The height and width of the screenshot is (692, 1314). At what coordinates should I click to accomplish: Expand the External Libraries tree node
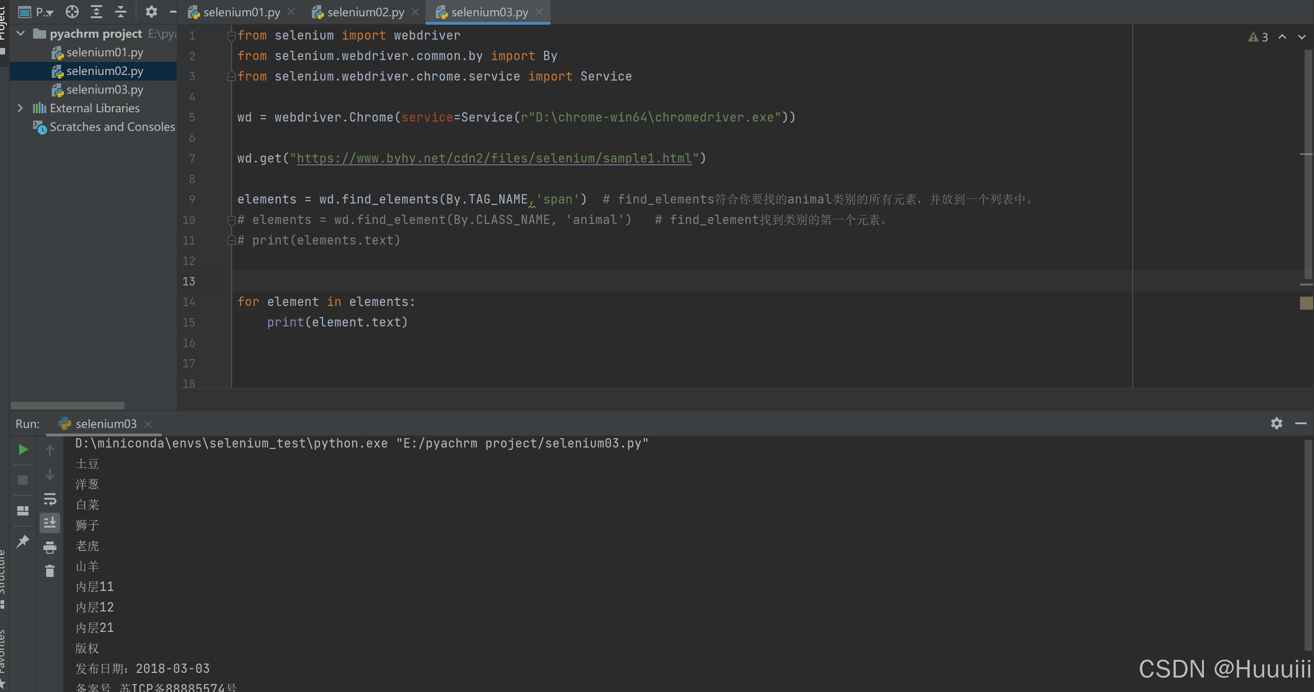[20, 108]
